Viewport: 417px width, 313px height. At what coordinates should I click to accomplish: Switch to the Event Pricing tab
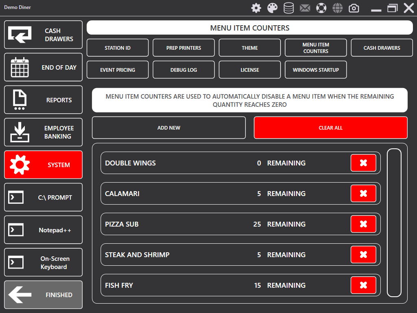pyautogui.click(x=118, y=70)
